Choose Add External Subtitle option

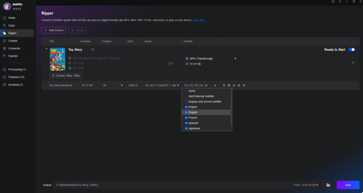(201, 96)
